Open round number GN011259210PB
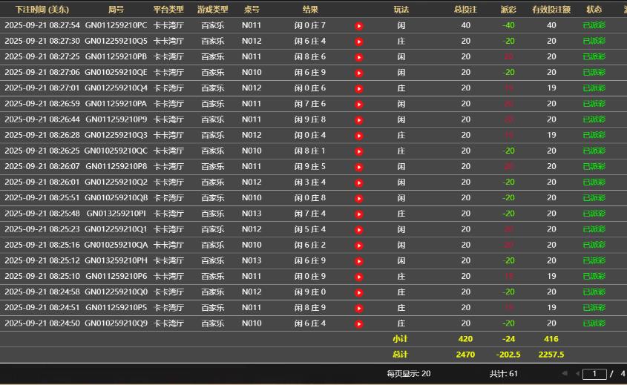627x385 pixels. pos(116,56)
